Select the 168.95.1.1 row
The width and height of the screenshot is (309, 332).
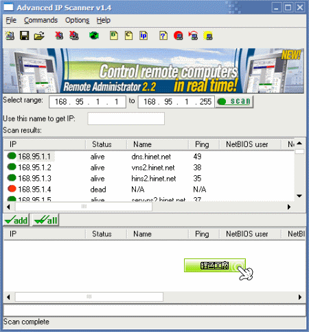pos(149,157)
